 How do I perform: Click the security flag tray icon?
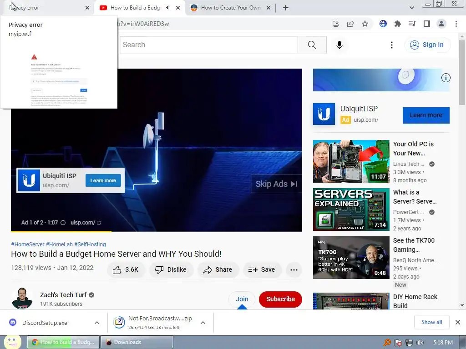[398, 343]
